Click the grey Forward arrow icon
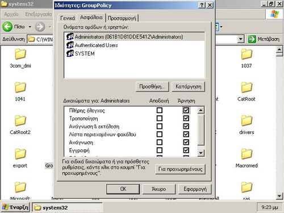 (40, 27)
